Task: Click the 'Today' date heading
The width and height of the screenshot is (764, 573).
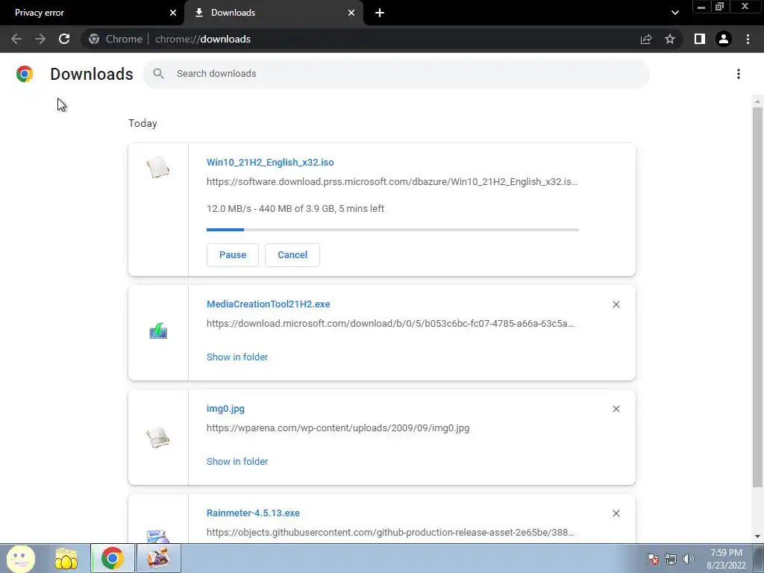Action: (143, 123)
